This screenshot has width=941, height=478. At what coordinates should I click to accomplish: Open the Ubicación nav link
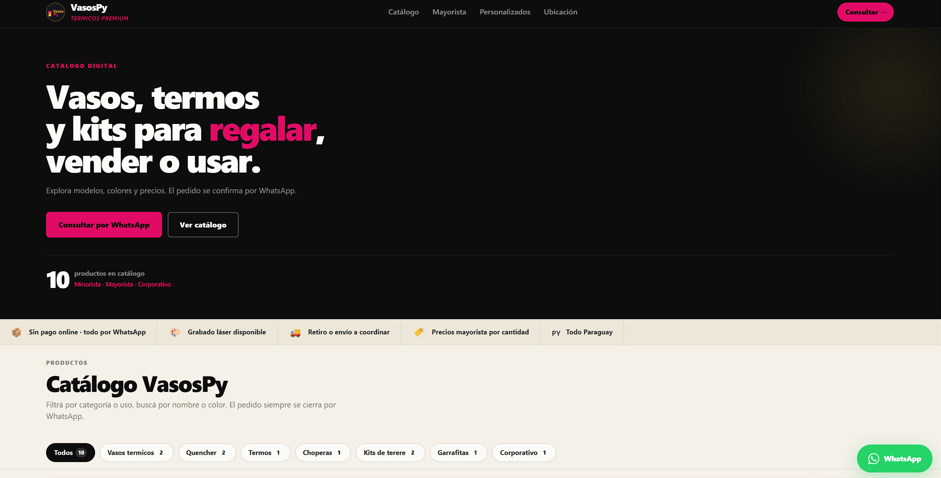[561, 12]
